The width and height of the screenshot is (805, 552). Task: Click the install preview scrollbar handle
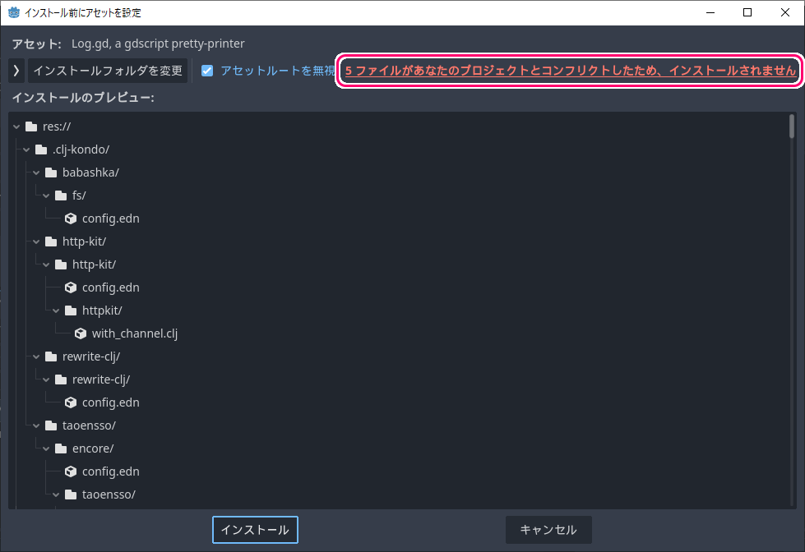[x=792, y=126]
